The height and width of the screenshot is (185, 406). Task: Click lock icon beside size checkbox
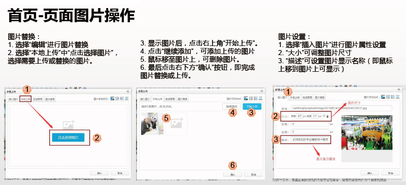[328, 116]
